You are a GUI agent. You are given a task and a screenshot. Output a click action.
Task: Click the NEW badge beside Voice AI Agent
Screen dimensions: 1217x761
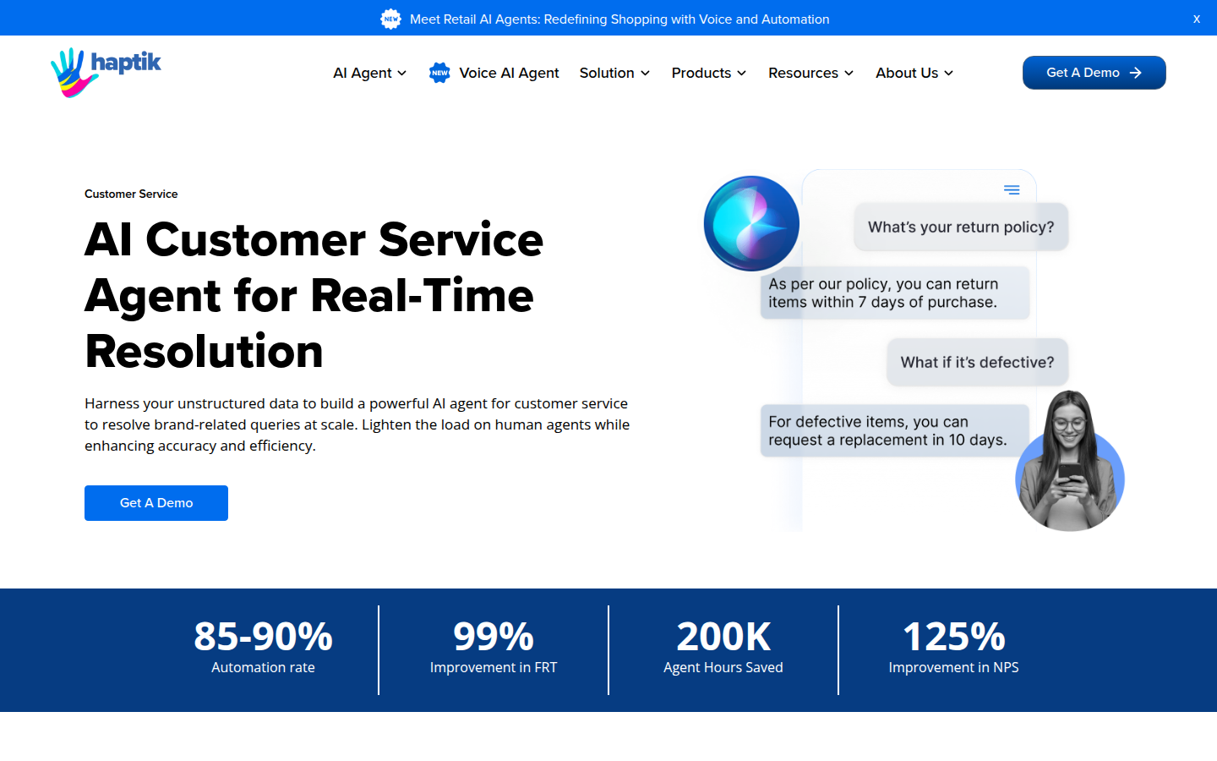(x=439, y=73)
